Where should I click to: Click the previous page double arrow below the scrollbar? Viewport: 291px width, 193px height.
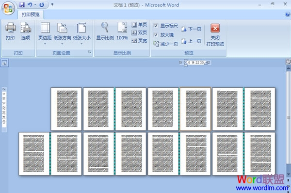pyautogui.click(x=289, y=180)
